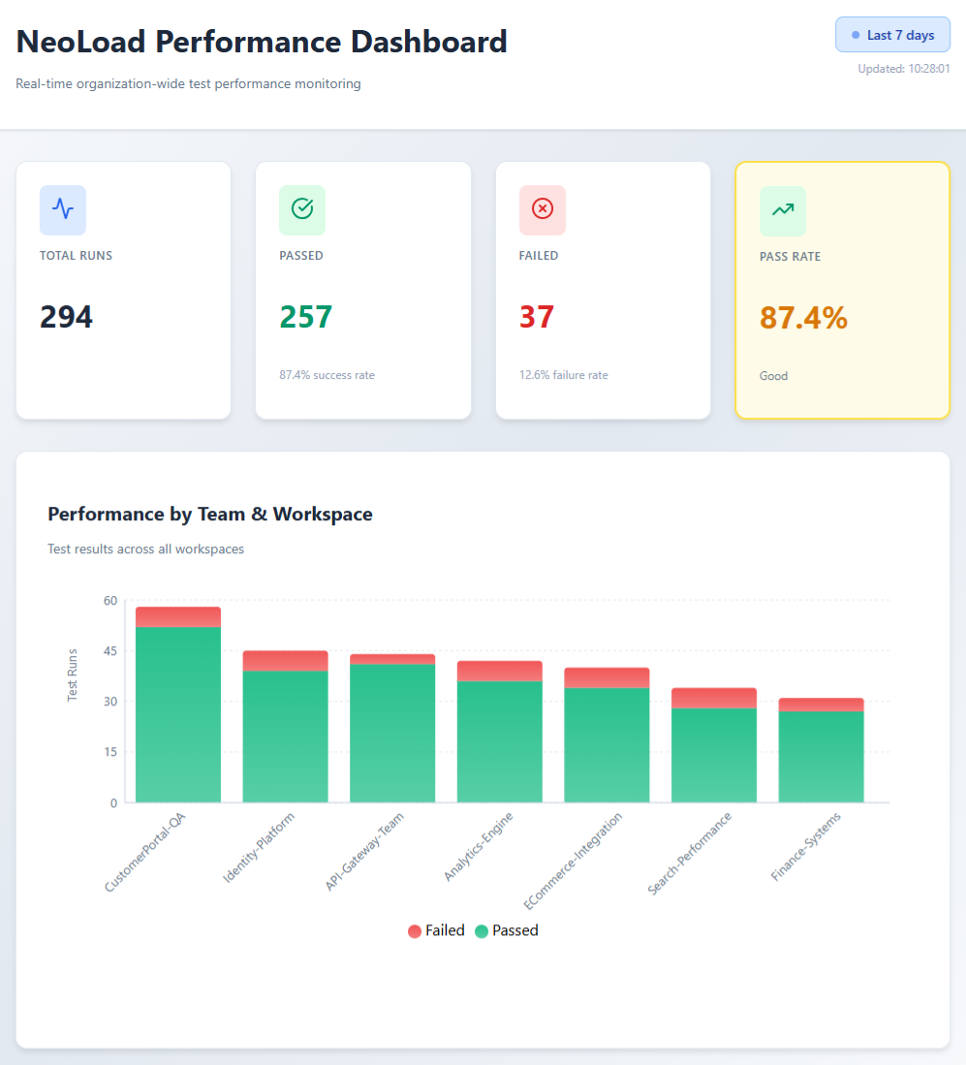
Task: Select the Identity-Platform passed green bar
Action: coord(285,736)
